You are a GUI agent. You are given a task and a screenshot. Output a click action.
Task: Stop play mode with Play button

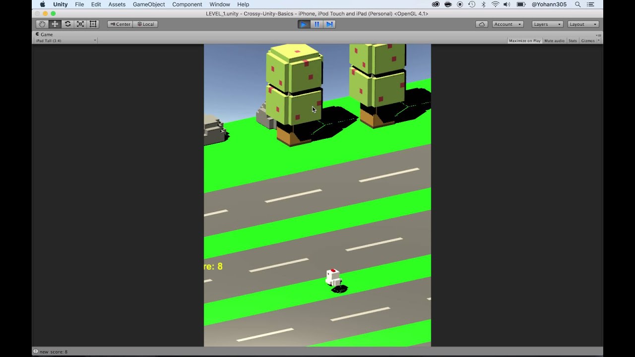[304, 24]
